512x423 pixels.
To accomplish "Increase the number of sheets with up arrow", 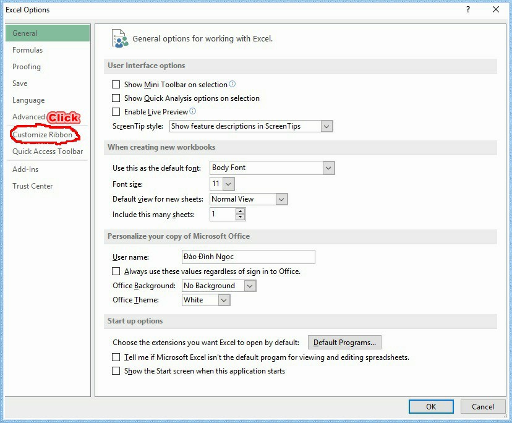I will coord(241,211).
